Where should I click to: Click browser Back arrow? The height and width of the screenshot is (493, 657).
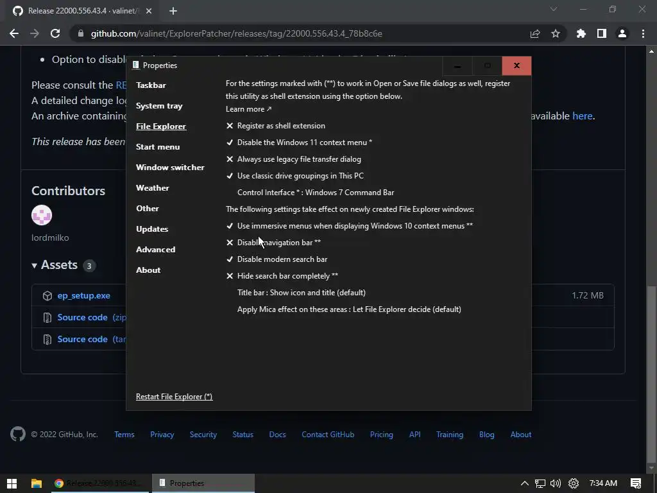14,33
